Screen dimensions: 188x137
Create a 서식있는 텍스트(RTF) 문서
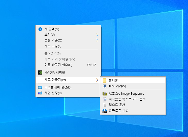tap(133, 99)
